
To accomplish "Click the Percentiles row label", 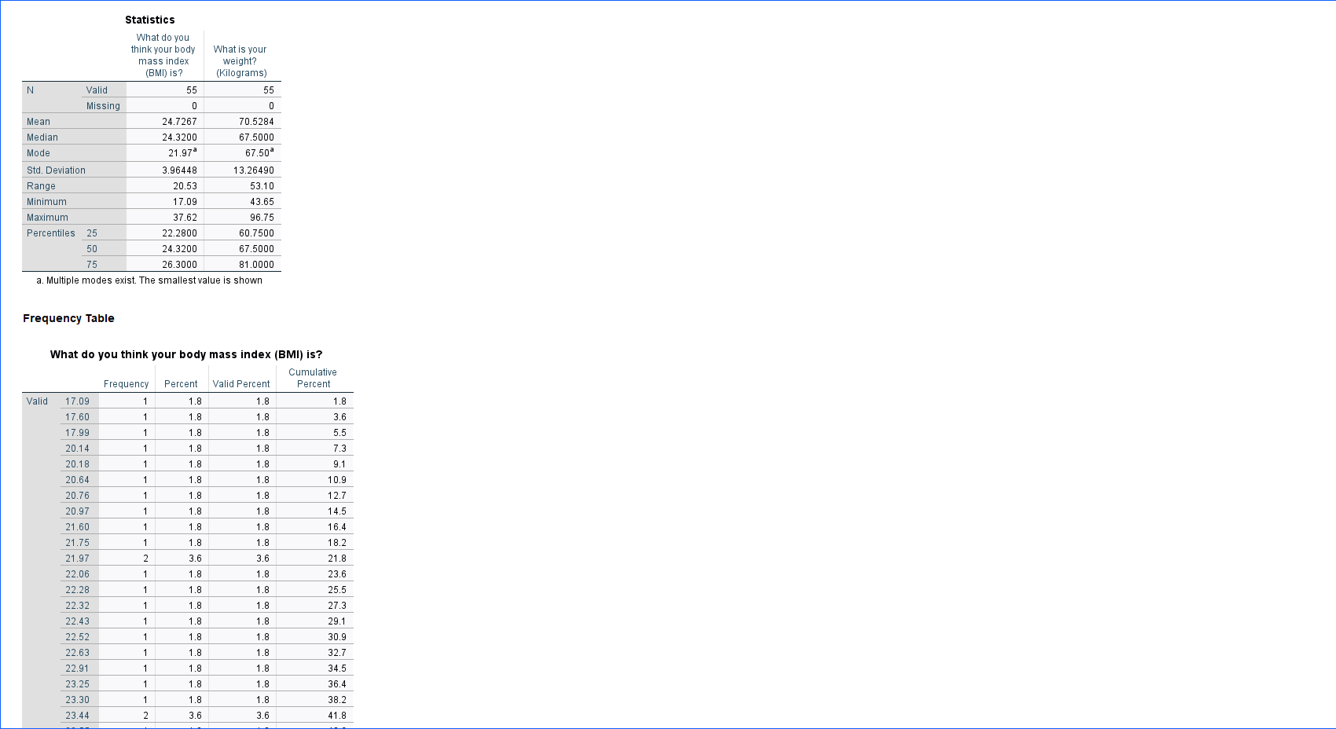I will pyautogui.click(x=50, y=233).
